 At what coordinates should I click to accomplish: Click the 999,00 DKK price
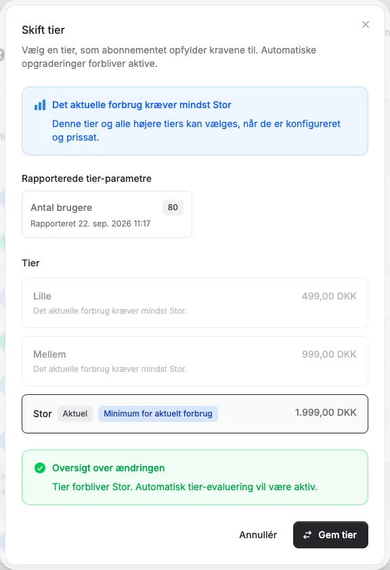tap(329, 354)
